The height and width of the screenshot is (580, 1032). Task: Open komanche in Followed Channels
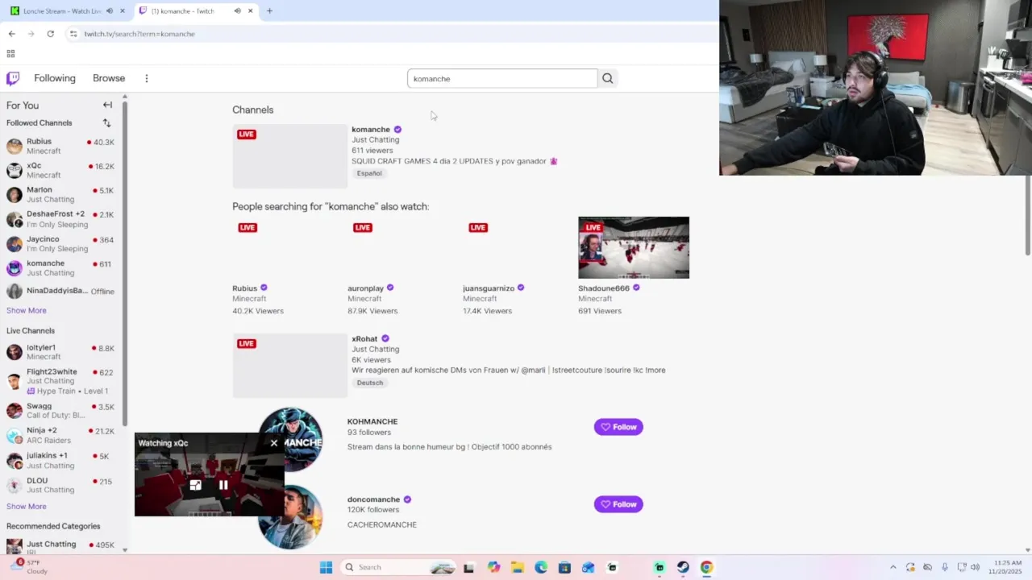[x=60, y=268]
